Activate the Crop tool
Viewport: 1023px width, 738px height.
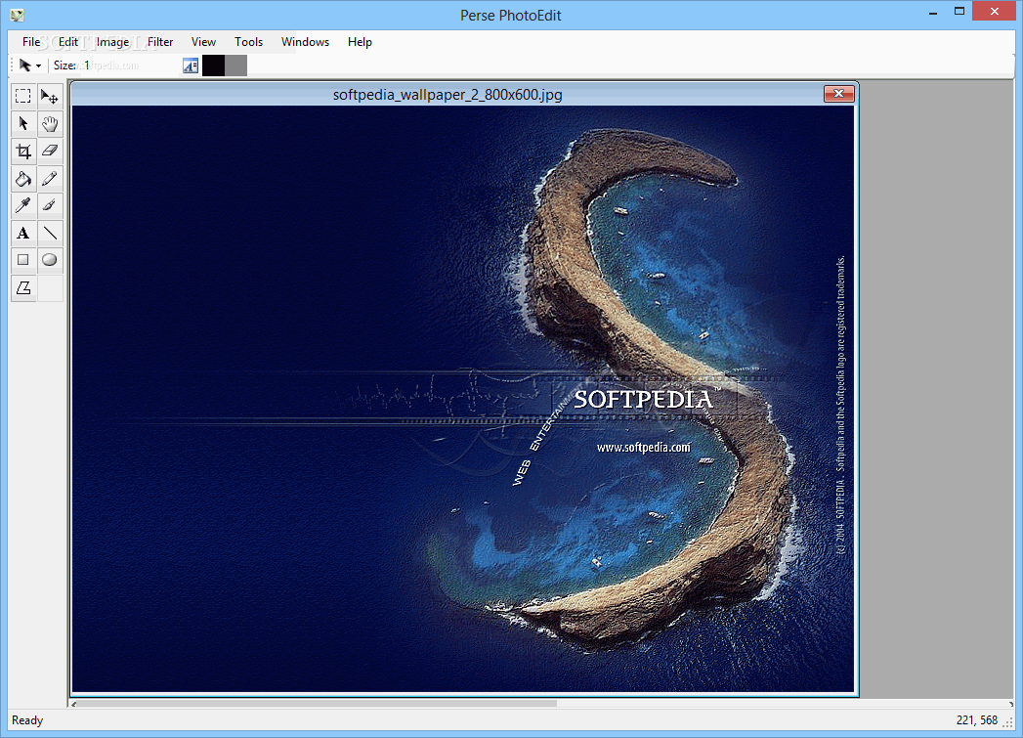click(22, 151)
